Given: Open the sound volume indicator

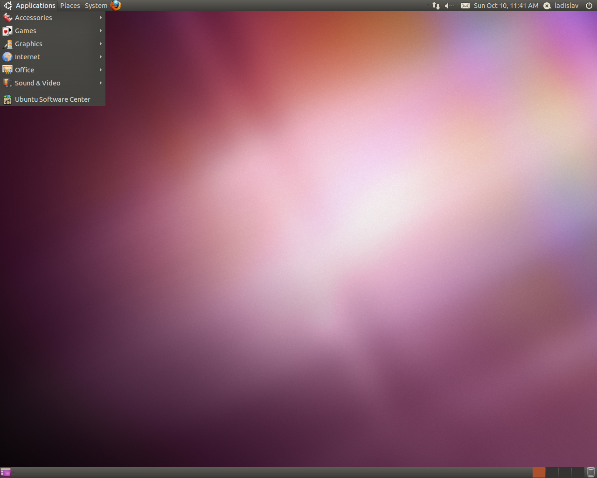Looking at the screenshot, I should 449,6.
